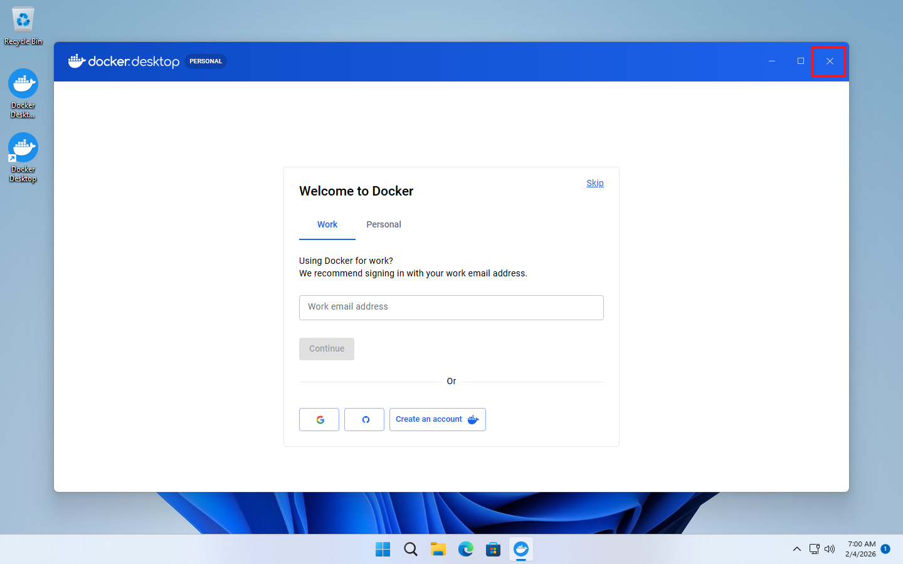Screen dimensions: 903x564
Task: Open File Explorer from the taskbar
Action: pyautogui.click(x=438, y=550)
